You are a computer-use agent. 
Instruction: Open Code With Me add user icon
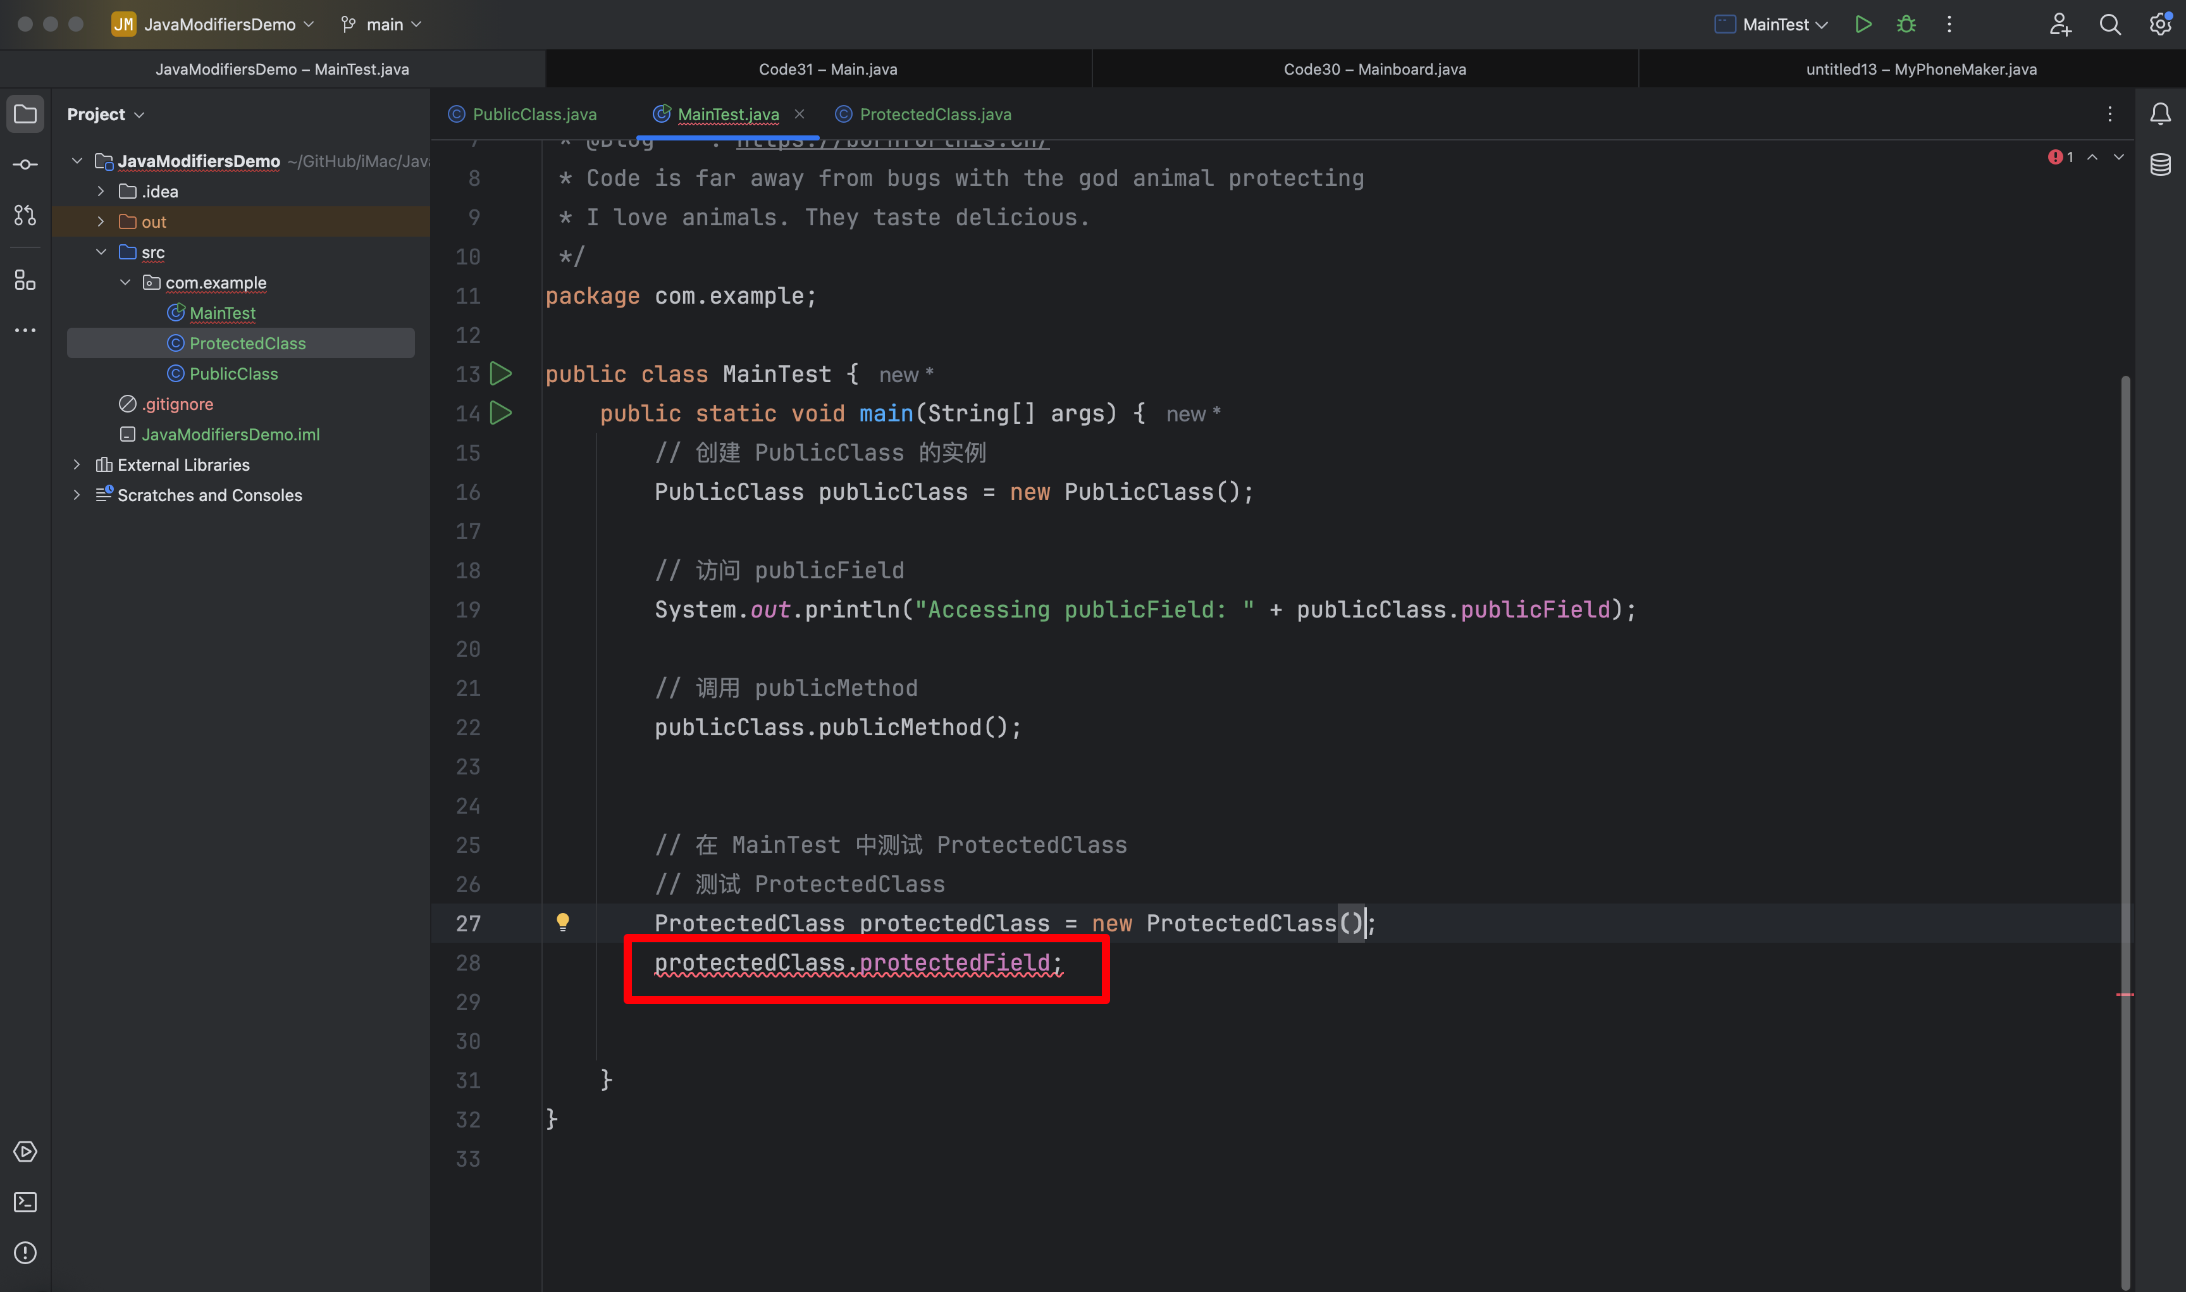(x=2060, y=25)
